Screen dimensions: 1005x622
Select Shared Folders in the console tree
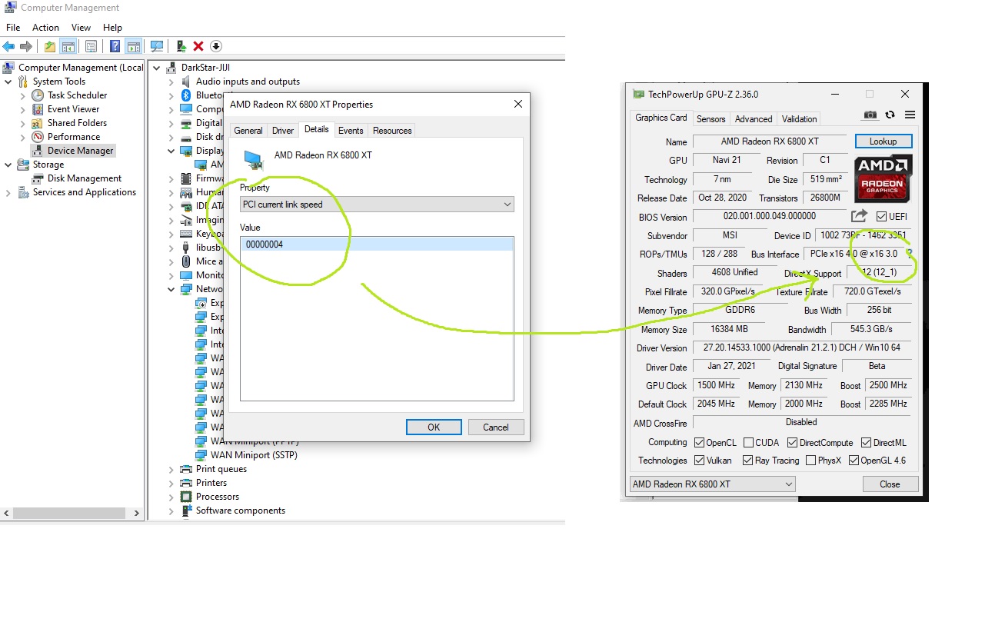(77, 123)
